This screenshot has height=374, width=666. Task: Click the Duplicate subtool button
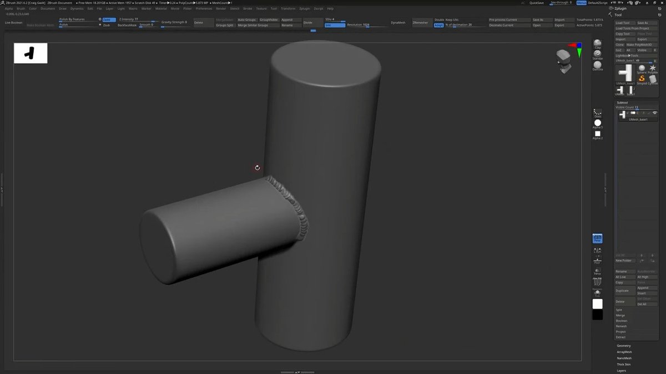click(625, 290)
